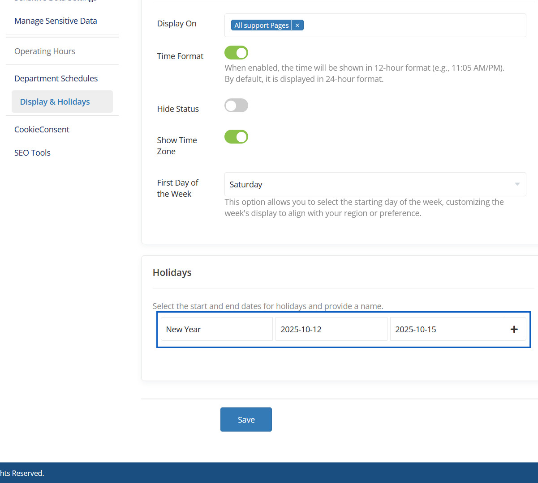Navigate to SEO Tools

(32, 153)
